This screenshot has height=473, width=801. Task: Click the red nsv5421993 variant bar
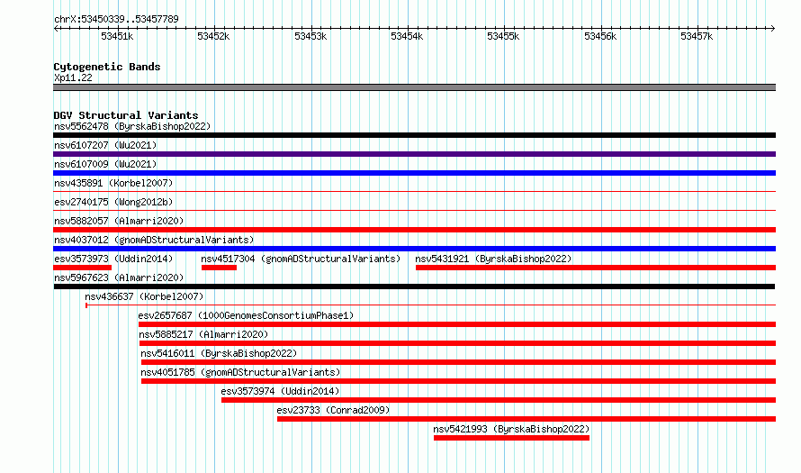tap(511, 438)
